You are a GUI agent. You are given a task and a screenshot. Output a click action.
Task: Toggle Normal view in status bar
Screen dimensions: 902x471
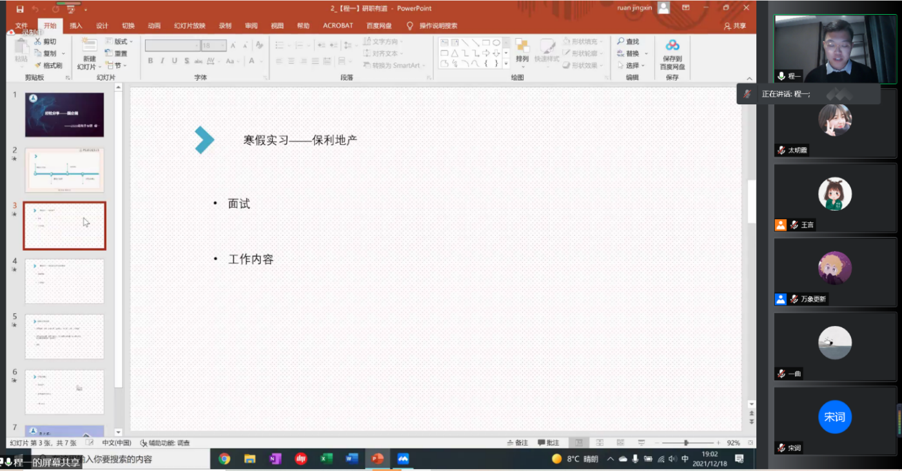point(579,443)
